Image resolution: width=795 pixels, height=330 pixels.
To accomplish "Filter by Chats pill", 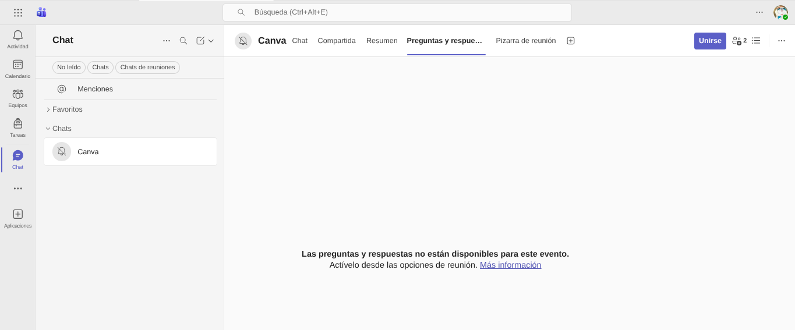I will tap(100, 68).
